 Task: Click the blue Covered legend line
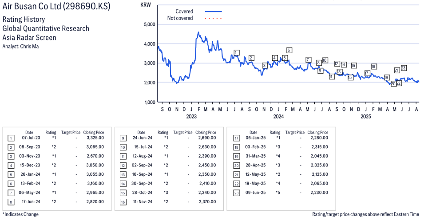point(214,12)
